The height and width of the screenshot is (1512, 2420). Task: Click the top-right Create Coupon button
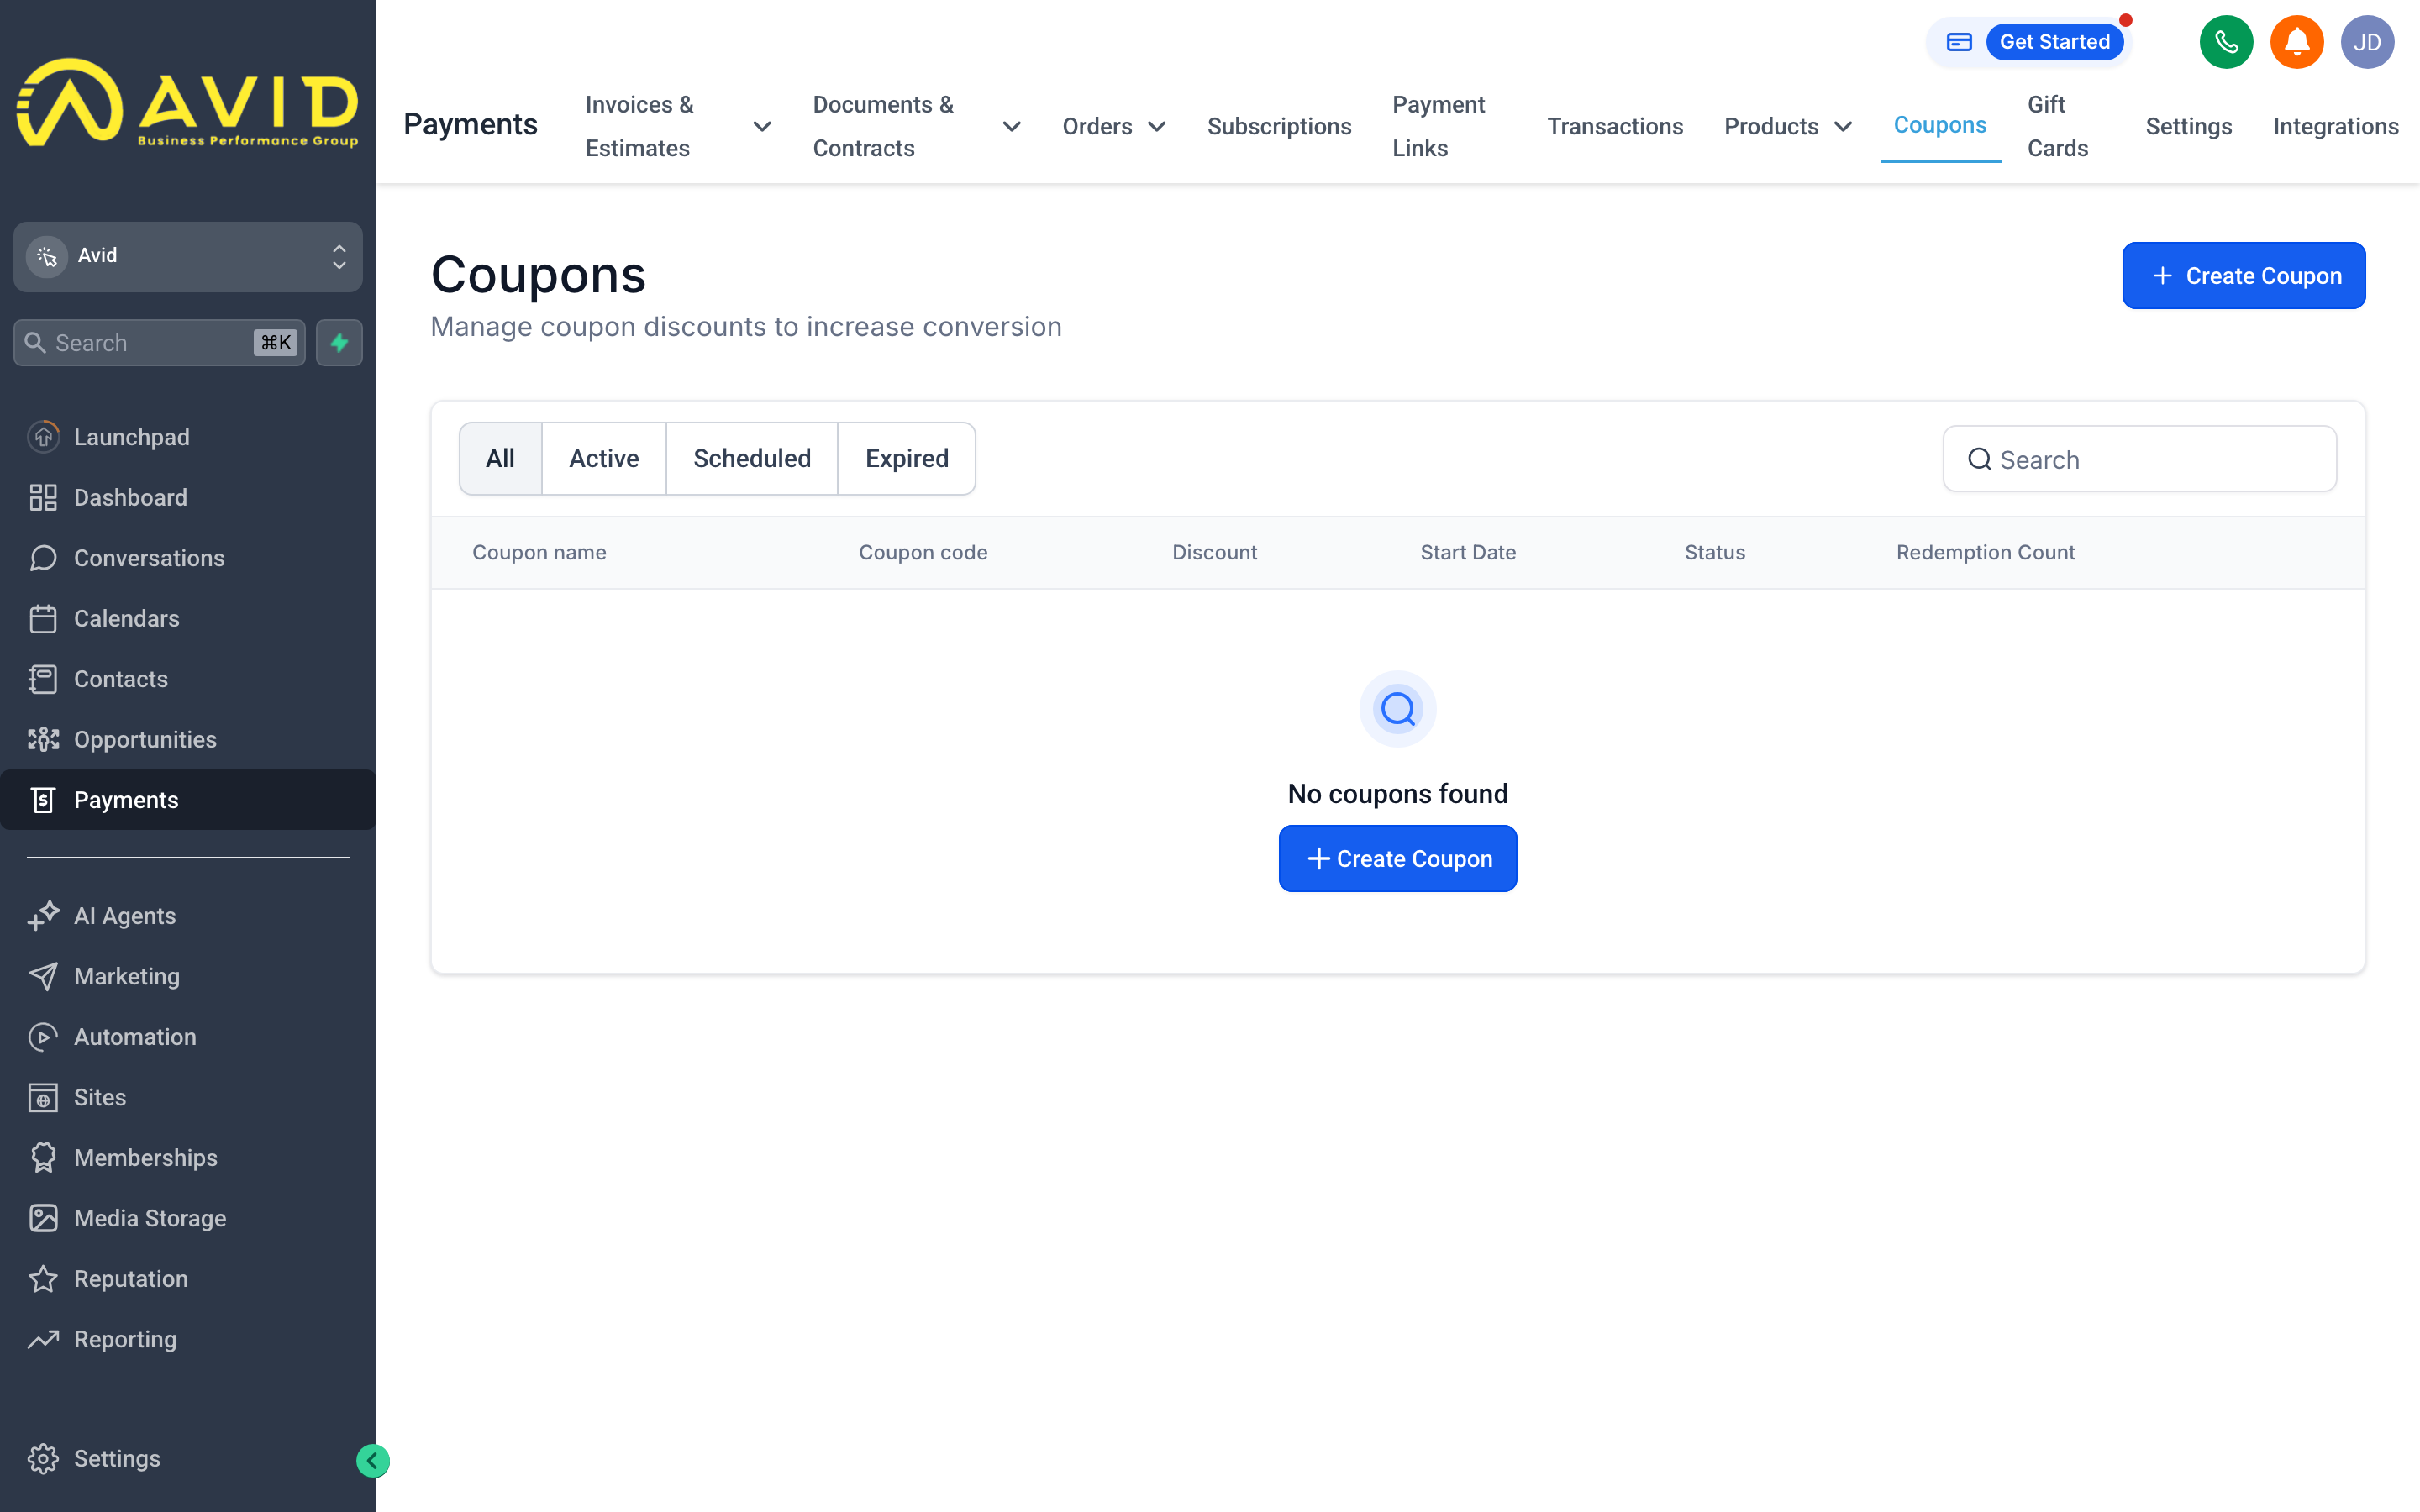2243,275
